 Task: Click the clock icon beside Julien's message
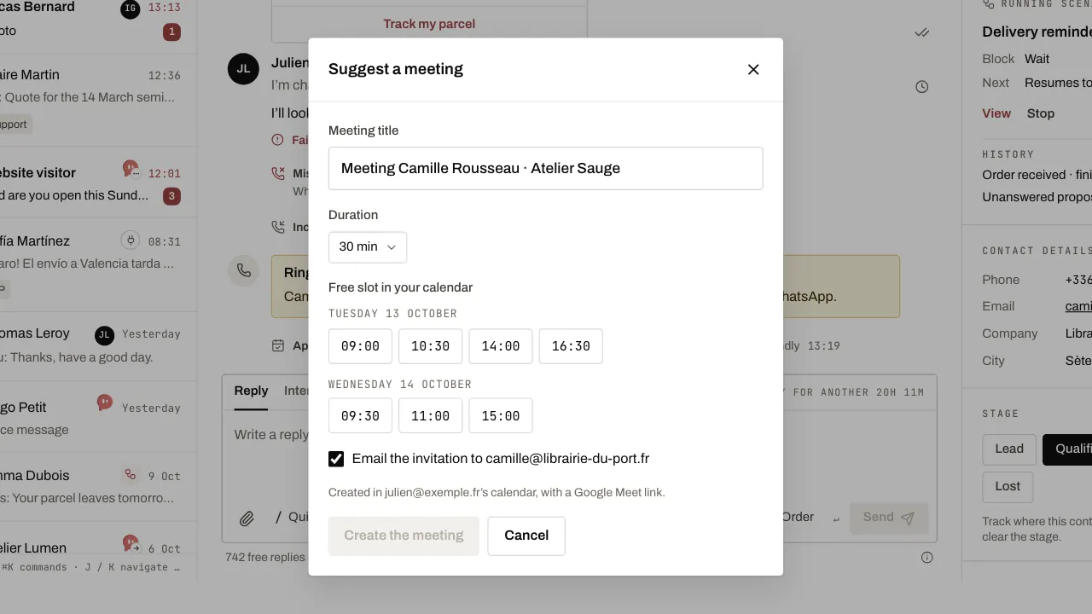[x=922, y=87]
